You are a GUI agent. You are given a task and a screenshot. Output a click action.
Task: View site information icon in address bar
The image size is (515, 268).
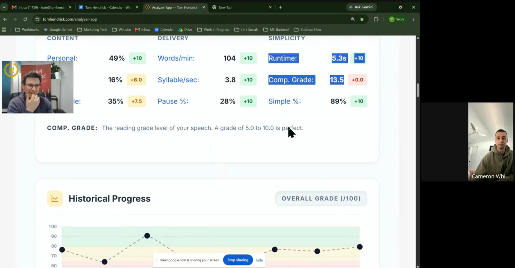coord(37,19)
